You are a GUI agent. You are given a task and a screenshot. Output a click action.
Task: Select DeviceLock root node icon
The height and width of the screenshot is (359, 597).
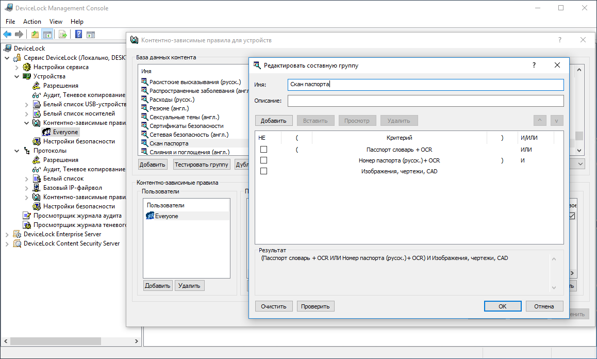(8, 48)
